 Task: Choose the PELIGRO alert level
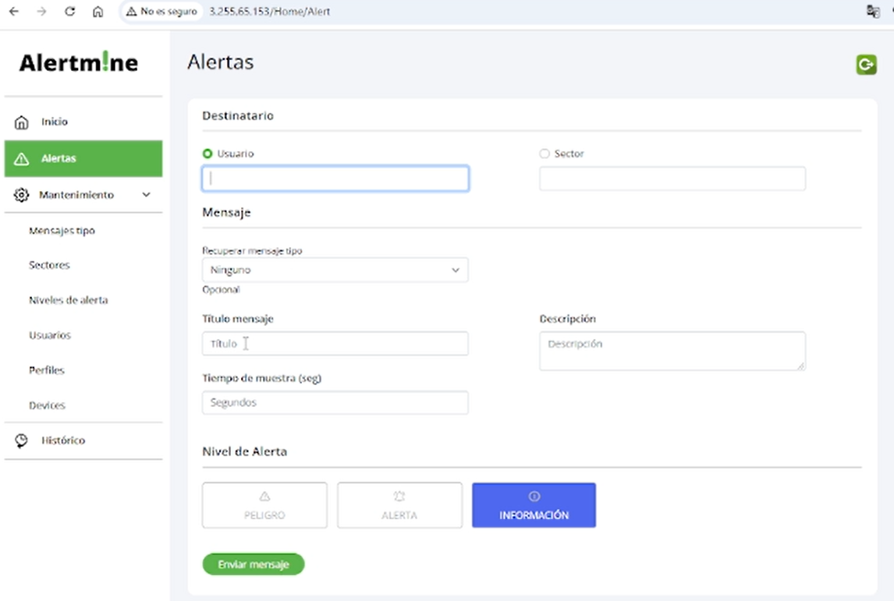(x=264, y=505)
